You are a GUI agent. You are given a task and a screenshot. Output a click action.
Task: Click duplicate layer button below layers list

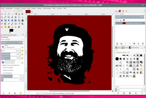tap(134, 44)
